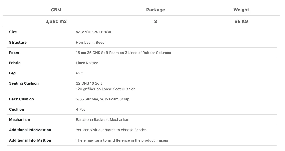285x151 pixels.
Task: Click the Size row label
Action: [13, 32]
